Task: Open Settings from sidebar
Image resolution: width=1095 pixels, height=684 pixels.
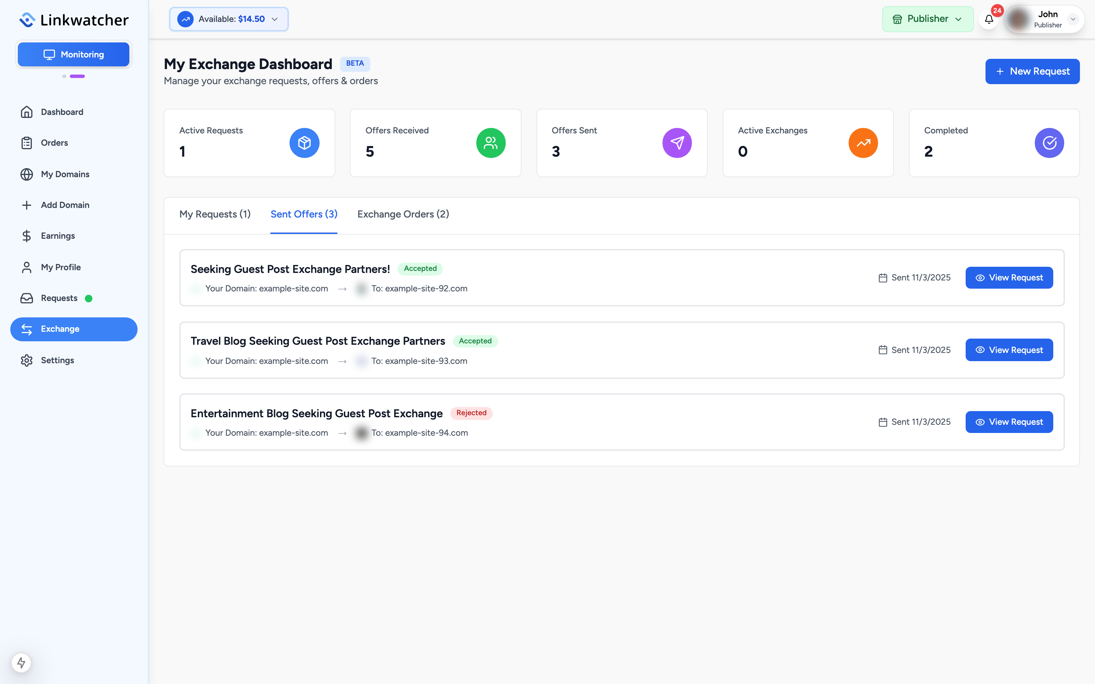Action: click(74, 360)
